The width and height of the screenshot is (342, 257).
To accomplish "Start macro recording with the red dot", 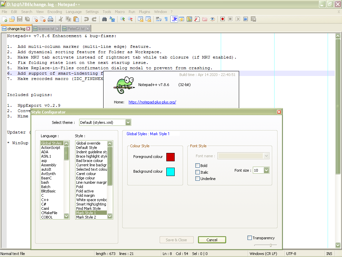I will click(x=222, y=19).
